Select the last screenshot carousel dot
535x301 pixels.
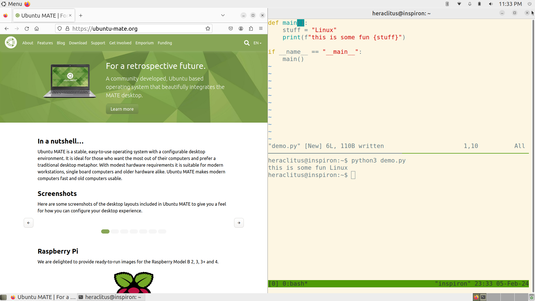tap(162, 232)
